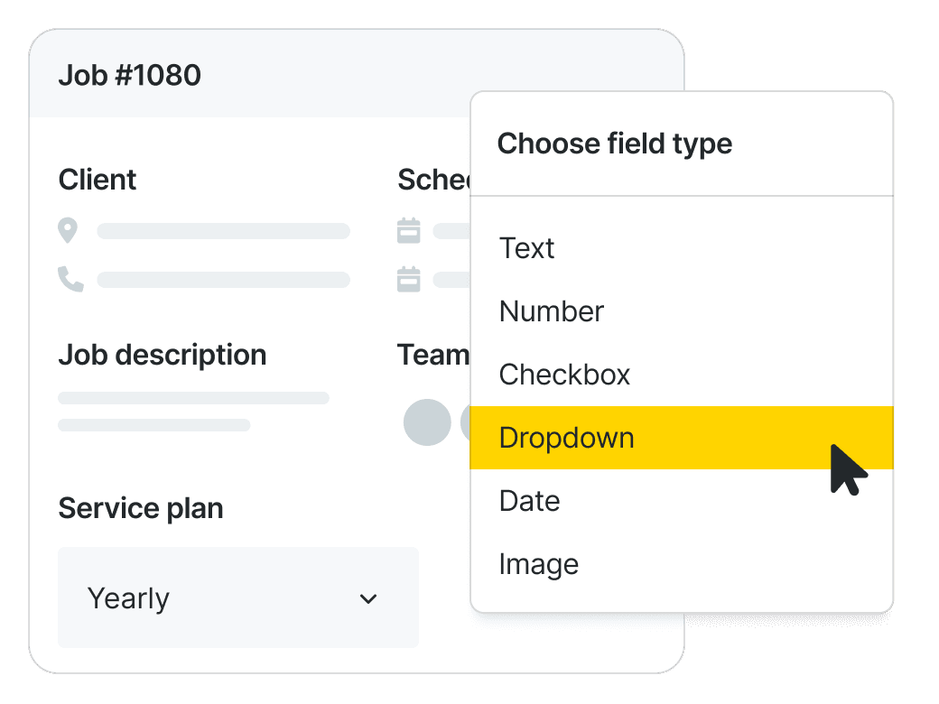Select Image field type
This screenshot has height=704, width=939.
682,564
